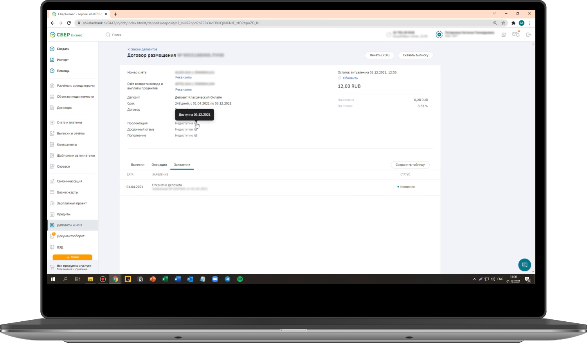The image size is (587, 344).
Task: Show hidden system tray icons
Action: (475, 279)
